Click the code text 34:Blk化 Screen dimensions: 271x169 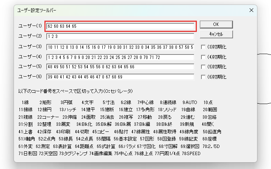[84, 124]
